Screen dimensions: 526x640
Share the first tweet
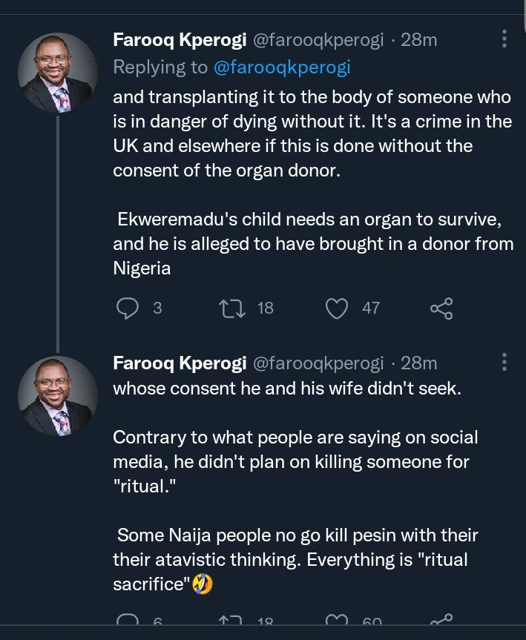(x=441, y=308)
